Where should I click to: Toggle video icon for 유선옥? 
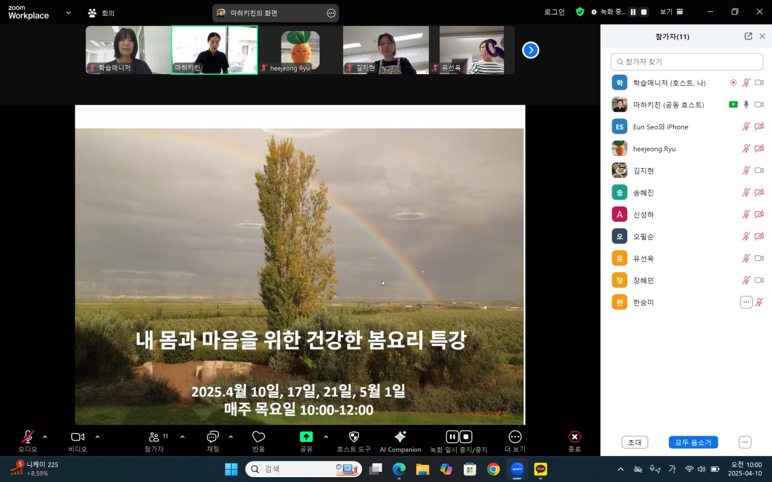(759, 258)
